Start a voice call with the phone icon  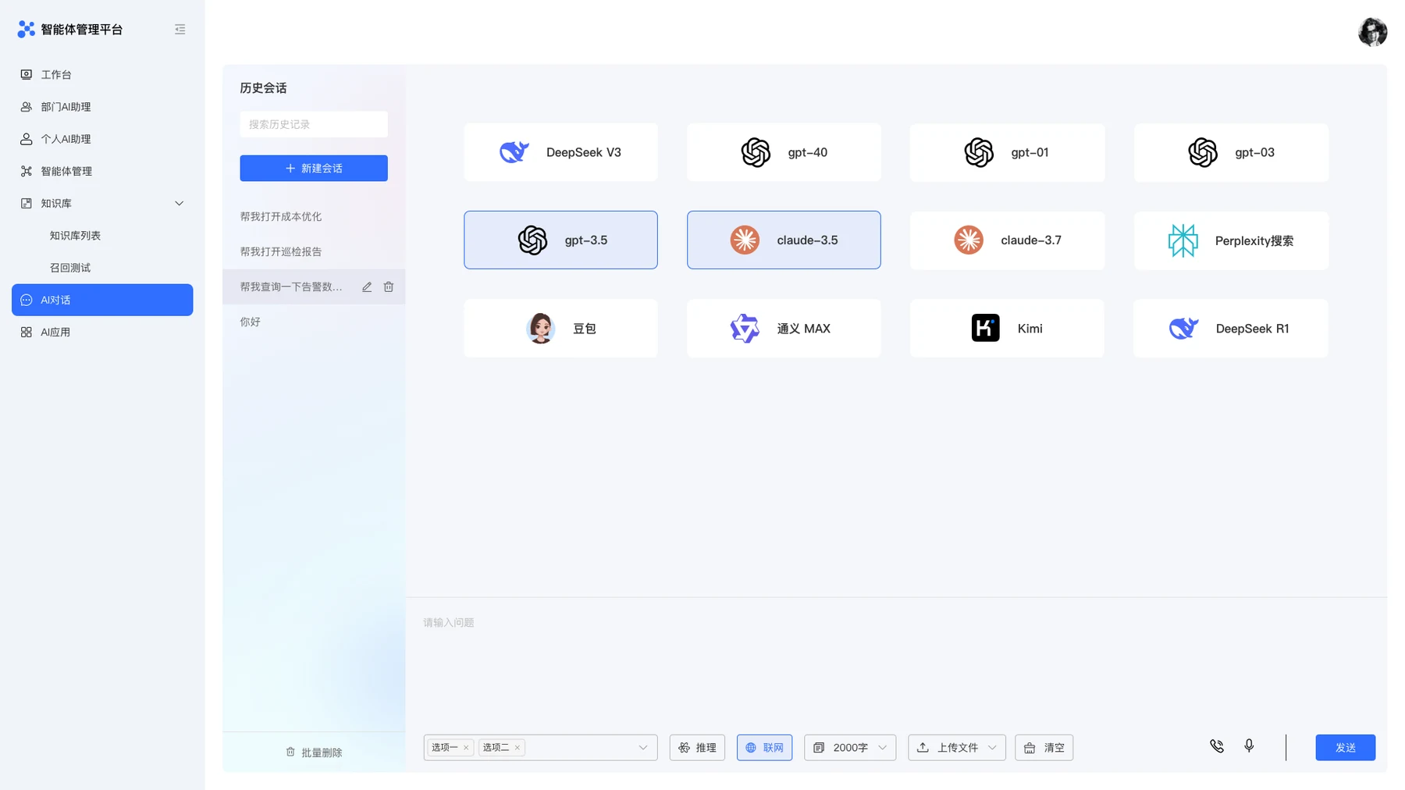[1216, 746]
